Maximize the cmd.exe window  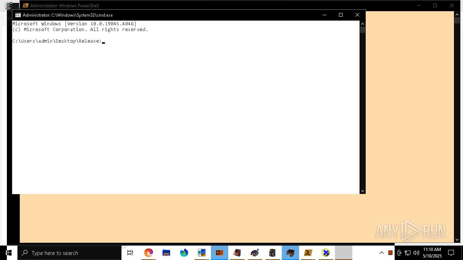click(x=341, y=15)
